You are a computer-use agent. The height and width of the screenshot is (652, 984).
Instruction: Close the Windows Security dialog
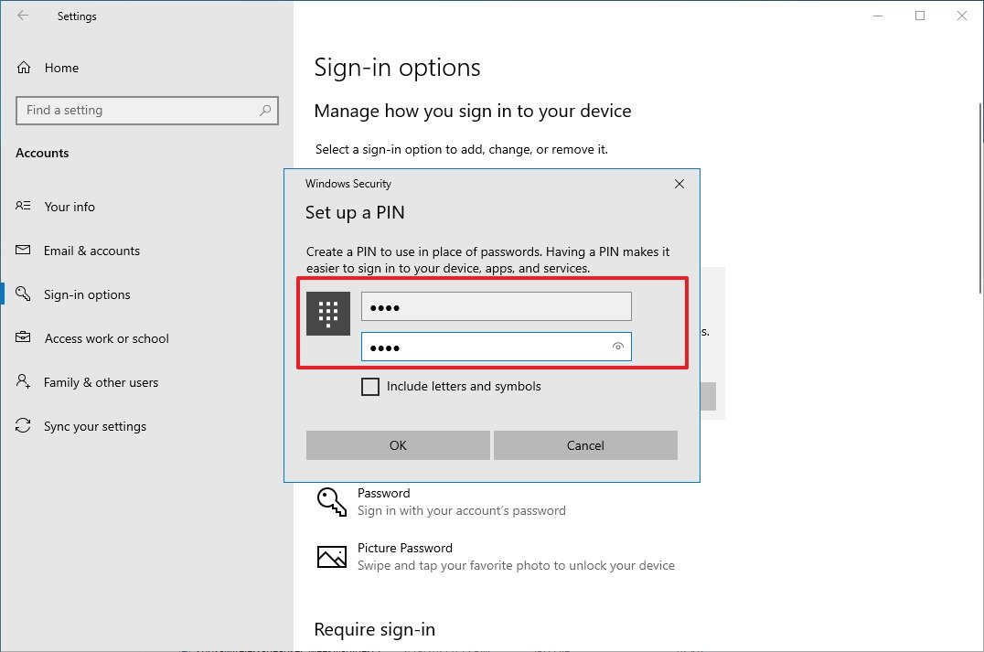point(679,184)
